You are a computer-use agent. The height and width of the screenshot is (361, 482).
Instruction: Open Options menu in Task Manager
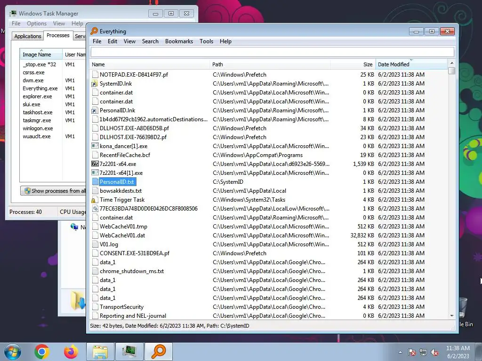(x=37, y=24)
